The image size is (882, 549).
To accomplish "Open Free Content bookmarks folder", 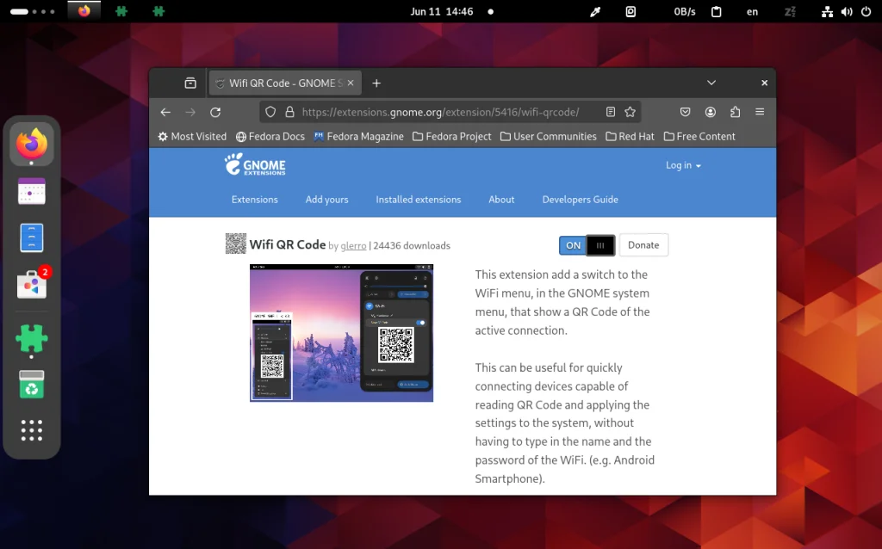I will point(699,137).
